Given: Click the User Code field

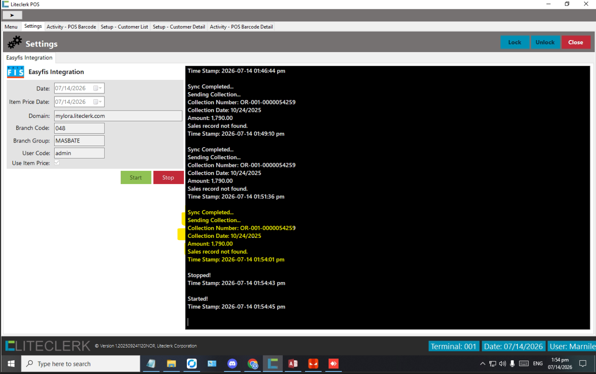Looking at the screenshot, I should click(79, 153).
